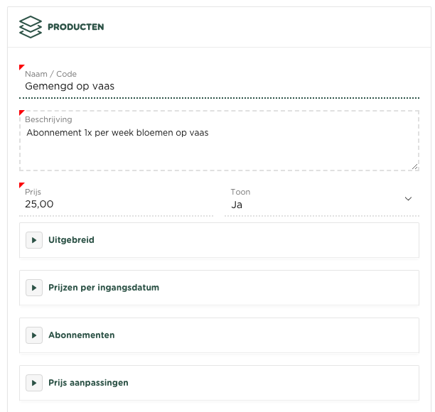Grab the resize handle of the Beschrijving box
This screenshot has width=435, height=412.
[x=414, y=166]
